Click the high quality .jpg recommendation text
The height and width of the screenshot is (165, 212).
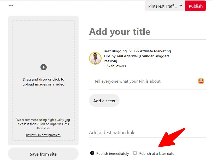(x=43, y=124)
